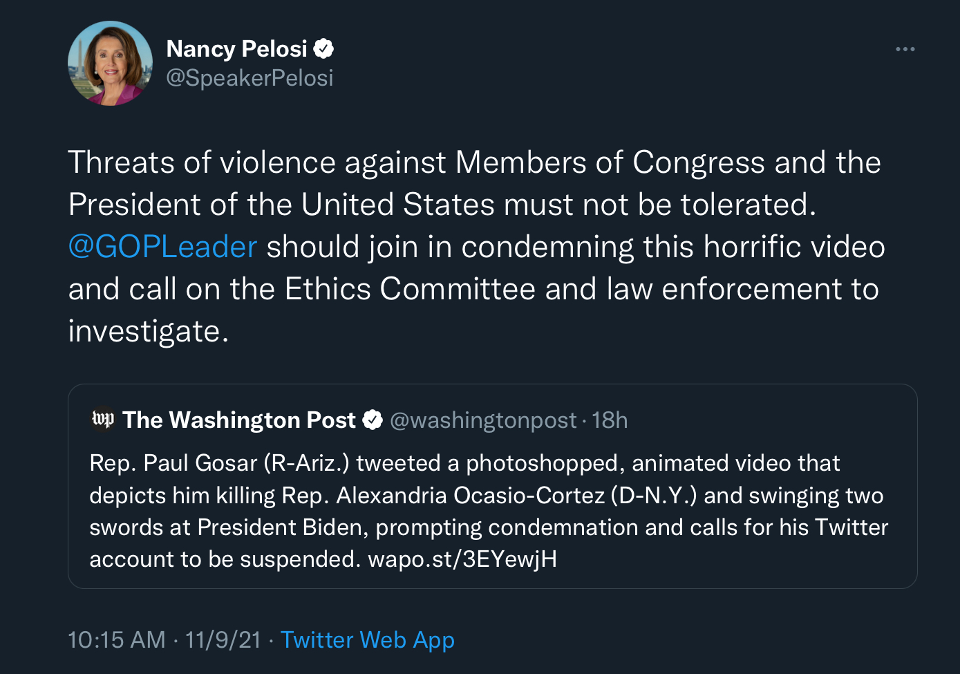The width and height of the screenshot is (960, 674).
Task: Open the three-dot more options menu
Action: (x=905, y=49)
